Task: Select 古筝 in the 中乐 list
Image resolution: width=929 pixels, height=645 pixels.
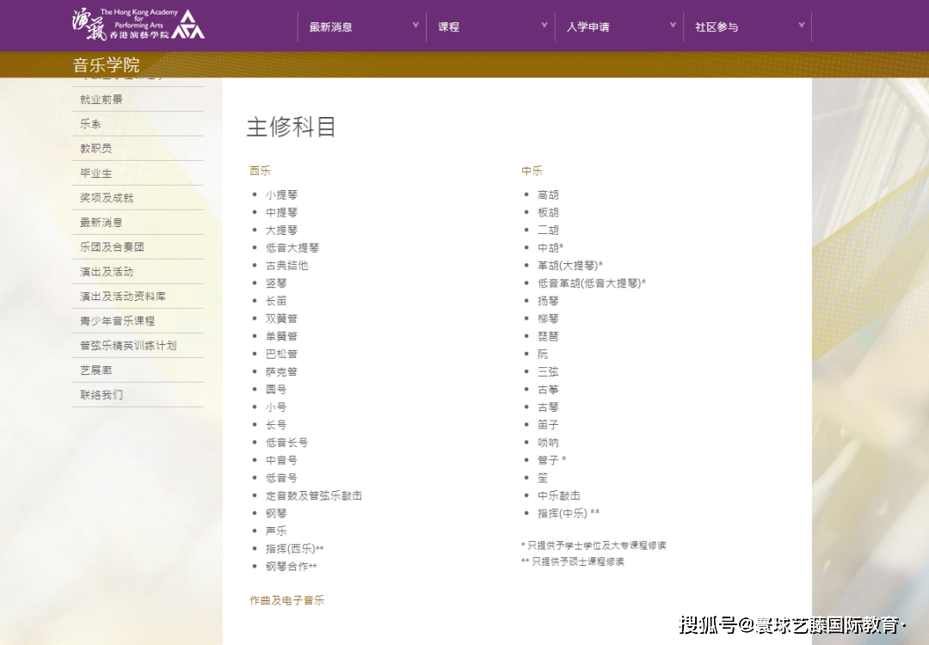Action: pyautogui.click(x=548, y=389)
